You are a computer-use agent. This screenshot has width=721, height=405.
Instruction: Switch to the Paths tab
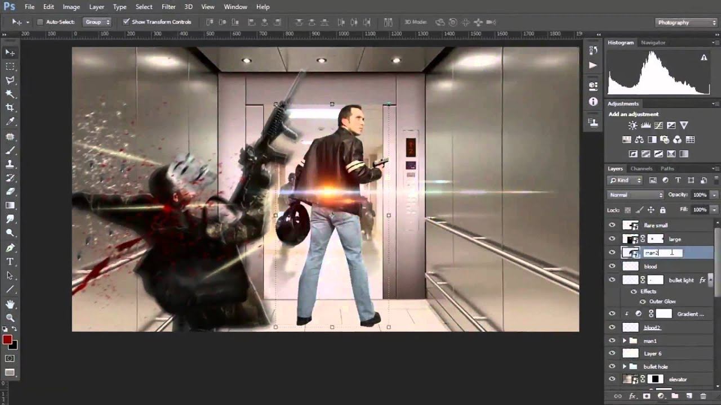[667, 169]
